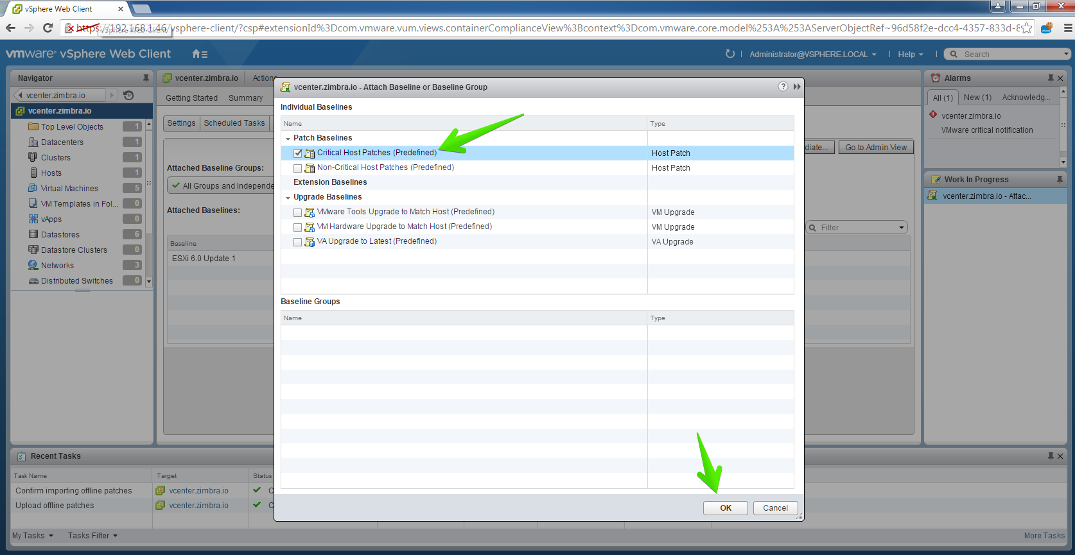The height and width of the screenshot is (555, 1075).
Task: Click the Networks icon in Navigator
Action: click(x=33, y=265)
